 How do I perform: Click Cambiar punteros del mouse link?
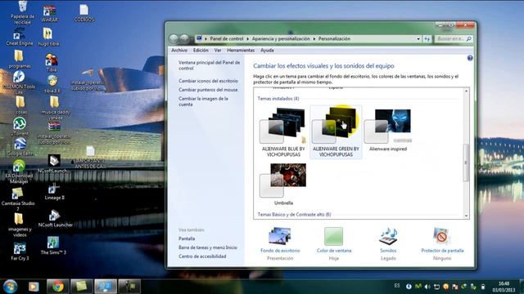[208, 90]
